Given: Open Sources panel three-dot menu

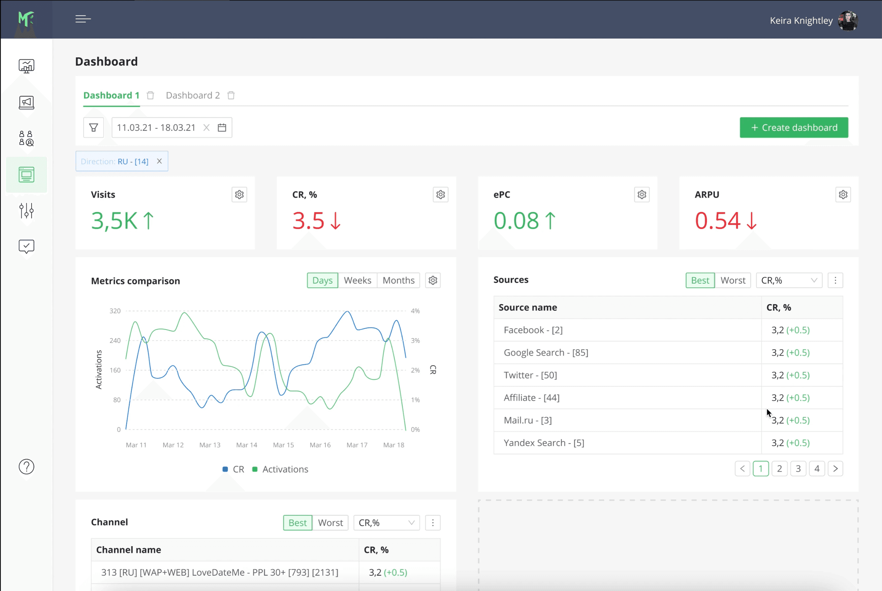Looking at the screenshot, I should click(x=835, y=280).
